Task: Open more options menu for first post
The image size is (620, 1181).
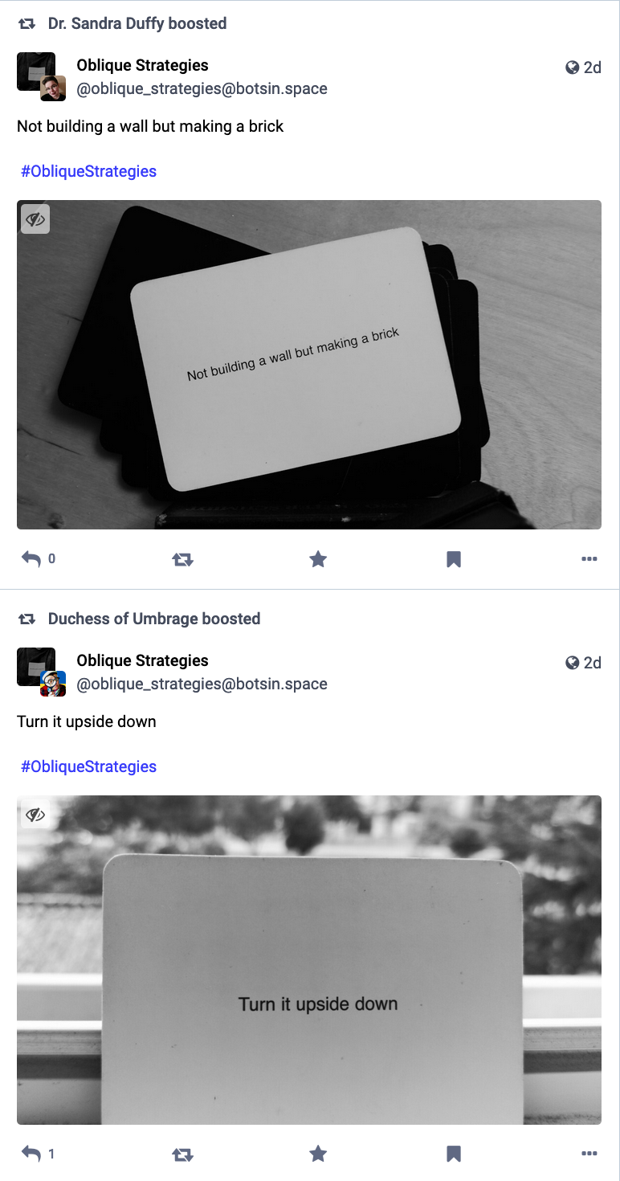Action: click(589, 559)
